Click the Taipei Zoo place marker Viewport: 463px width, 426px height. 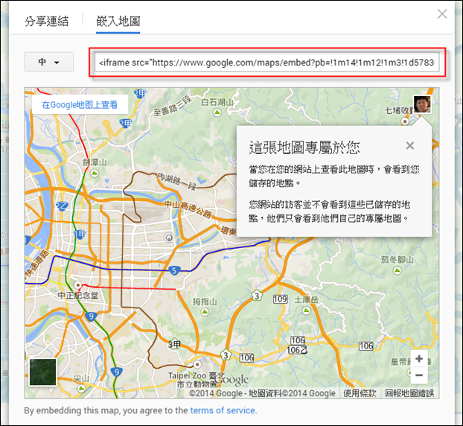point(197,364)
